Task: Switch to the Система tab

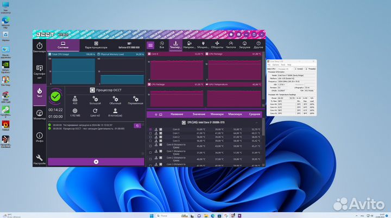Action: (x=63, y=45)
